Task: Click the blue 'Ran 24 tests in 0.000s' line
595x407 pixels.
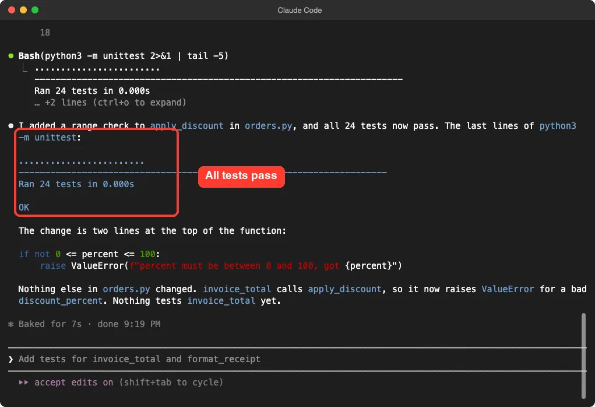Action: pyautogui.click(x=76, y=184)
